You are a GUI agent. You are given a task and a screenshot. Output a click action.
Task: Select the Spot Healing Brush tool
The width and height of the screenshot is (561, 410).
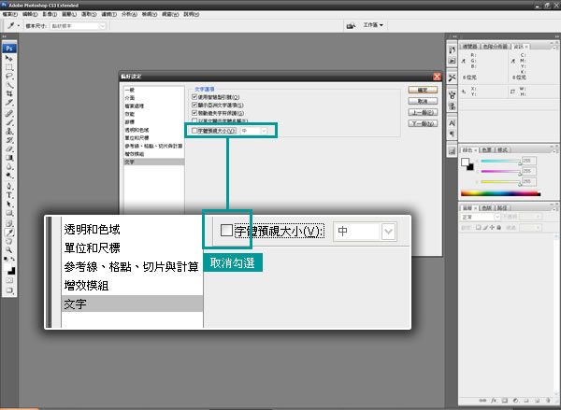[9, 114]
